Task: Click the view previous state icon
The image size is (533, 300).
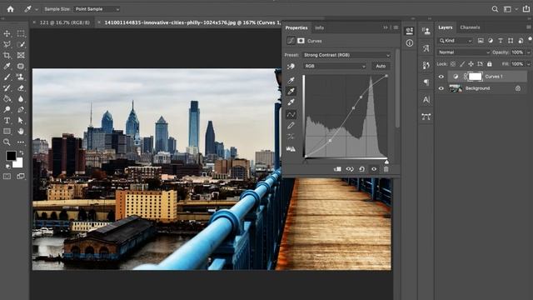Action: pos(350,169)
